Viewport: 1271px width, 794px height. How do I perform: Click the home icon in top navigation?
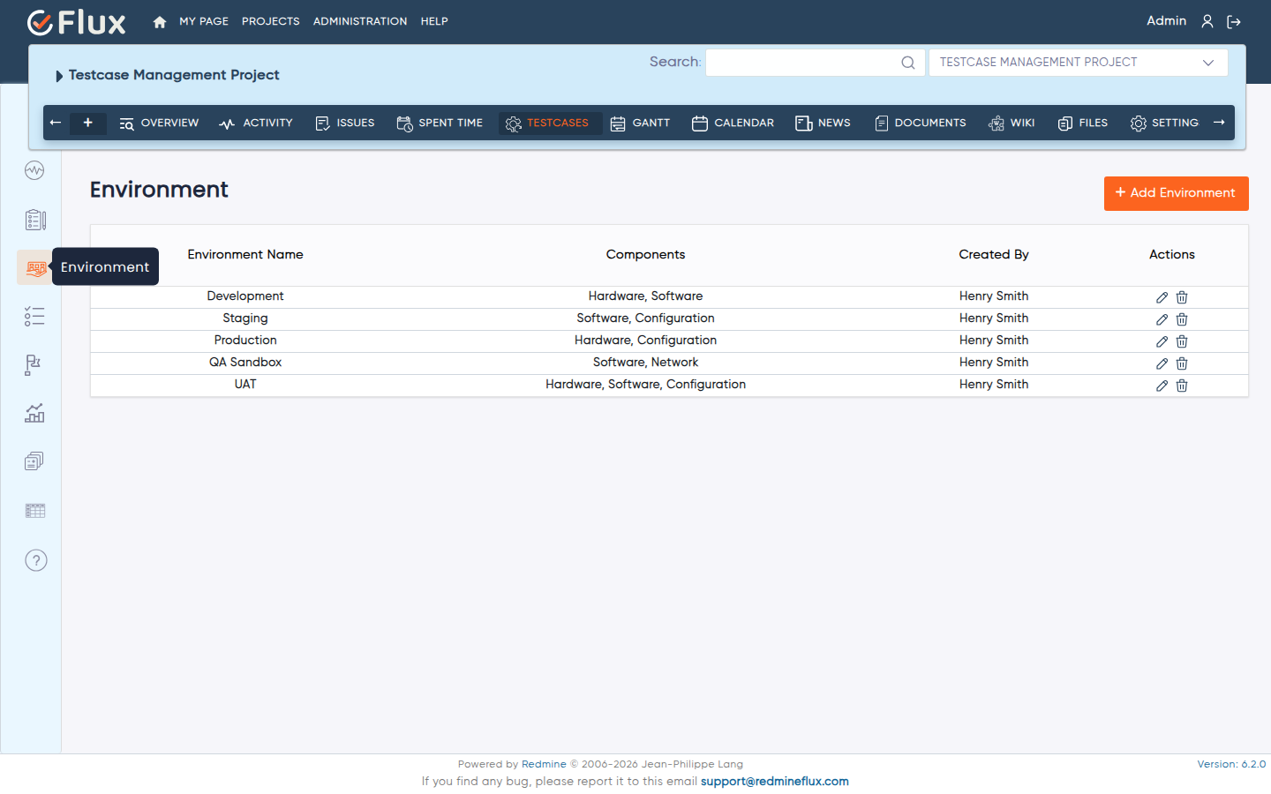(160, 21)
